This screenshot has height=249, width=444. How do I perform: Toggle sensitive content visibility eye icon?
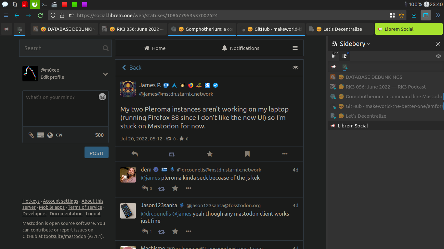coord(295,67)
